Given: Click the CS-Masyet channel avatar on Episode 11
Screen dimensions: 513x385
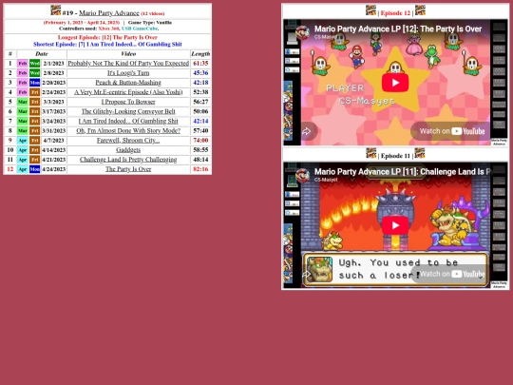Looking at the screenshot, I should 303,175.
